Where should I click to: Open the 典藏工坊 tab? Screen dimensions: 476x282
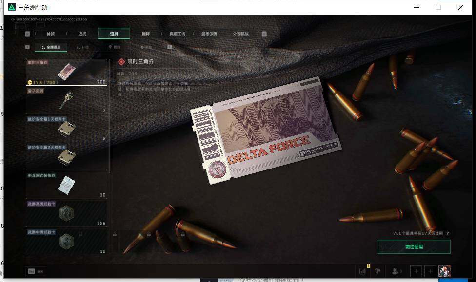coord(178,34)
